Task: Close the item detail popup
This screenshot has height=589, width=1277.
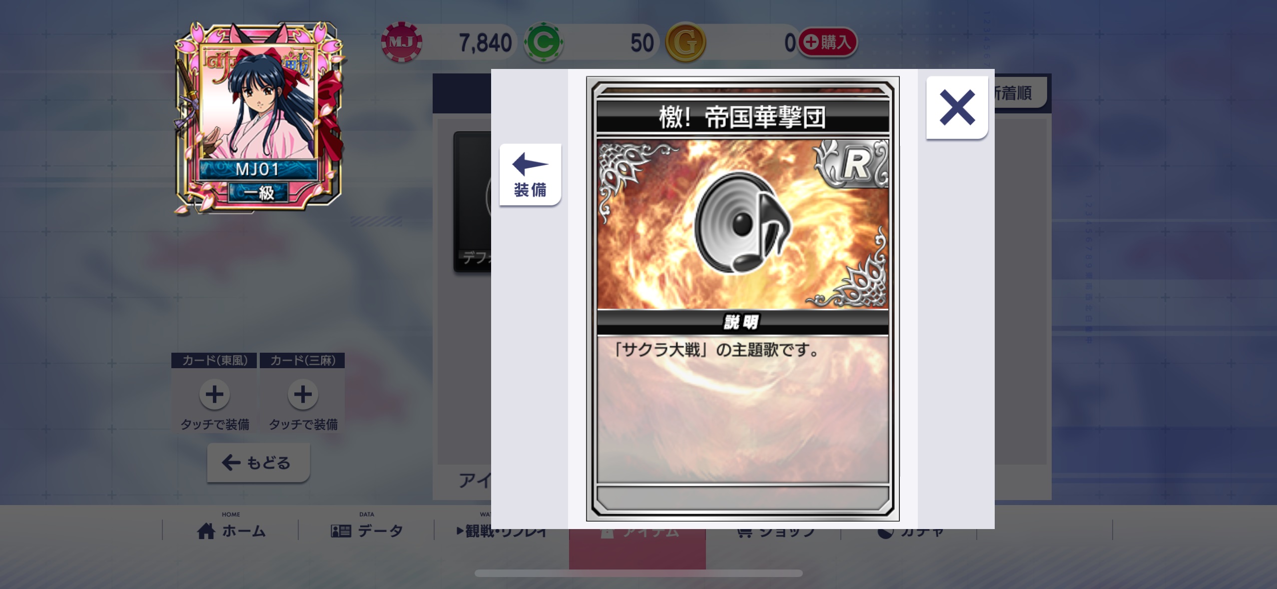Action: [957, 107]
